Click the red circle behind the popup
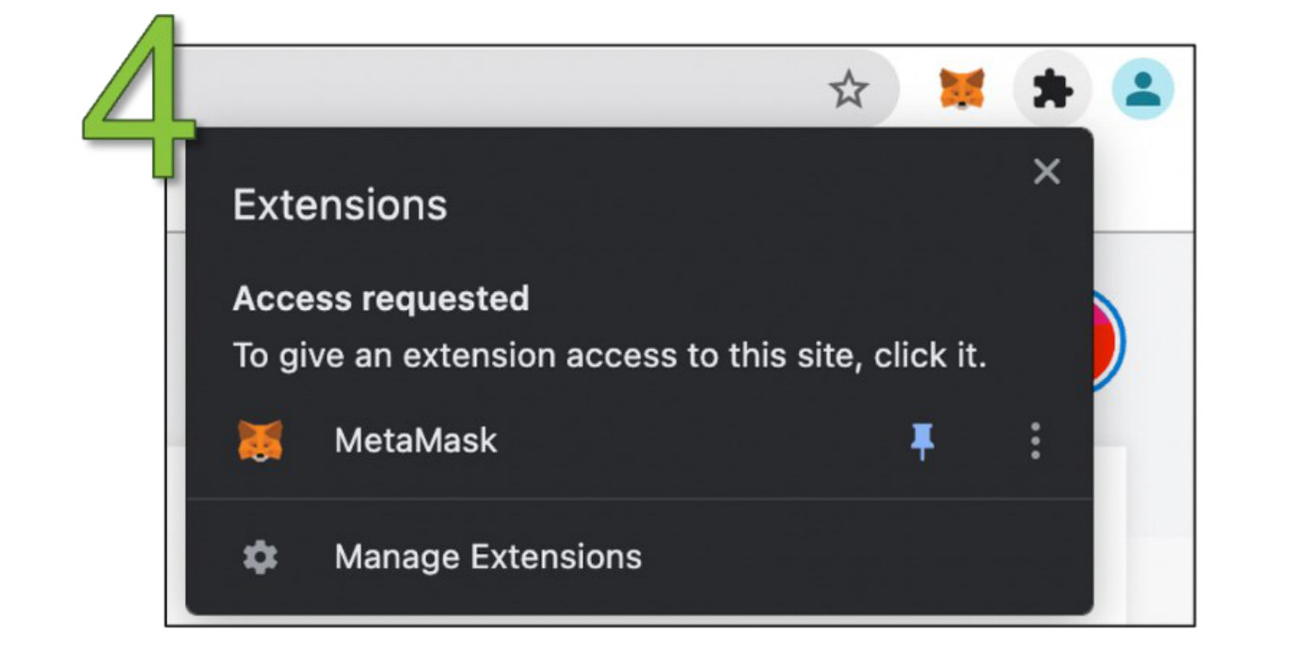 [1110, 341]
